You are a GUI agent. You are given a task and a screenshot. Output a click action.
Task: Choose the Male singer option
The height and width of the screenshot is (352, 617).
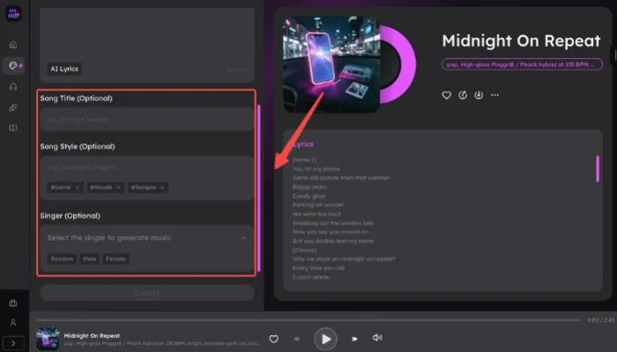90,259
